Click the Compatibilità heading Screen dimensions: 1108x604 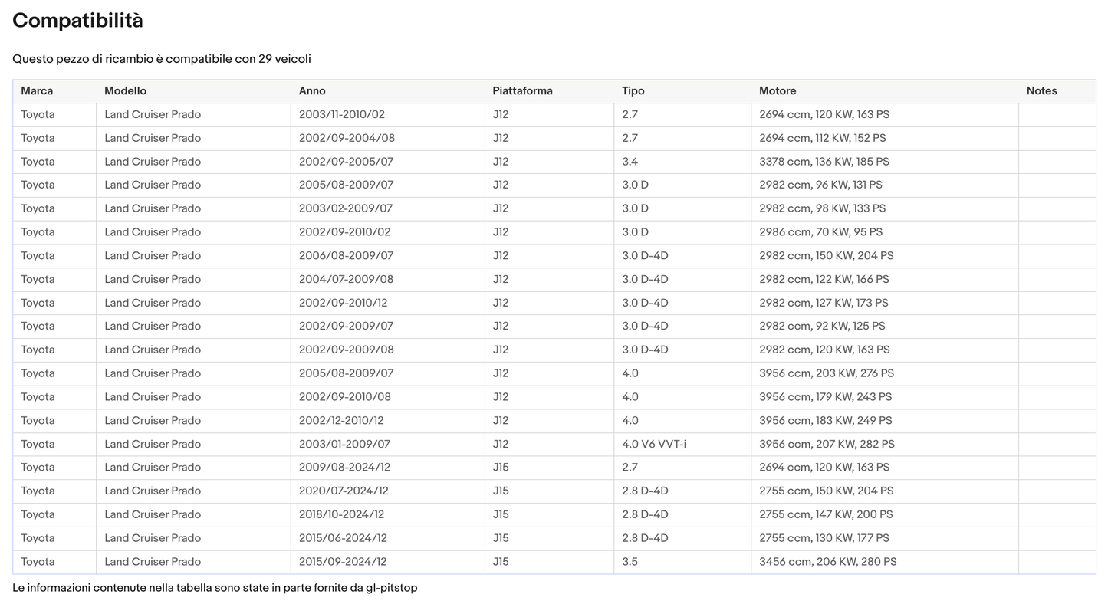[77, 21]
